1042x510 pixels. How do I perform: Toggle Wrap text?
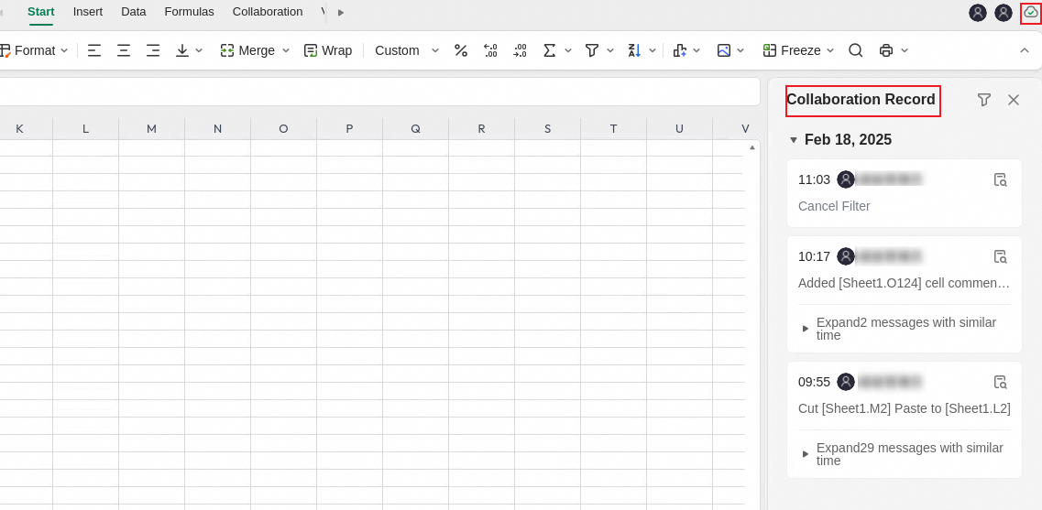327,50
